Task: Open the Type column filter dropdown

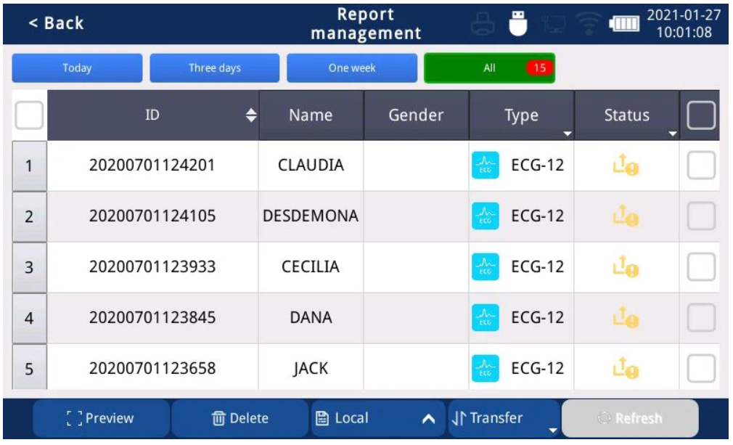Action: point(567,134)
